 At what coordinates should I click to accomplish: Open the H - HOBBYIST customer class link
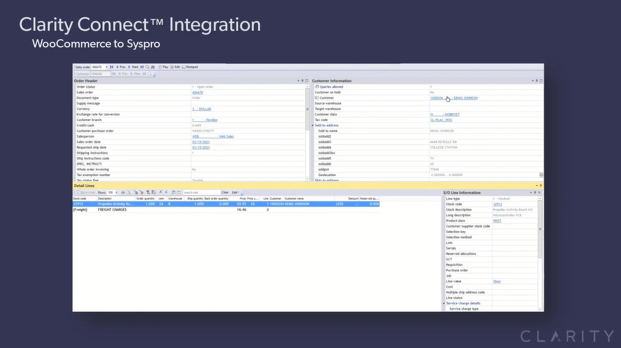click(445, 114)
